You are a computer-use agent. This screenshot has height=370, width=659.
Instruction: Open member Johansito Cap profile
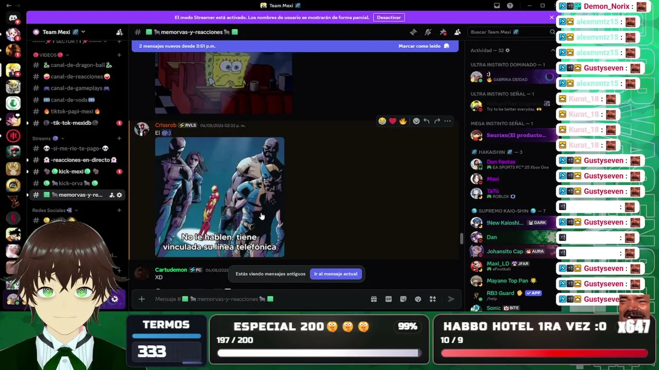click(x=512, y=251)
